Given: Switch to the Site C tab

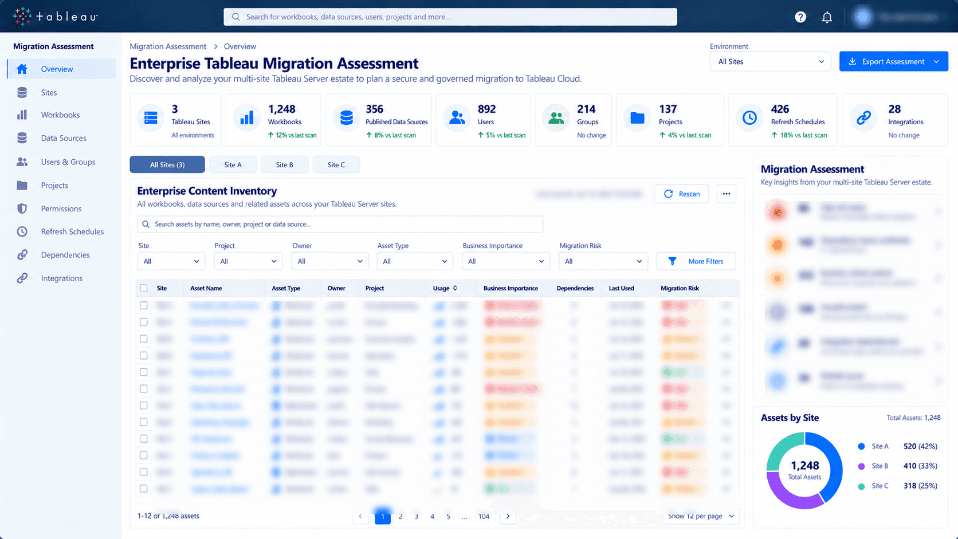Looking at the screenshot, I should coord(336,164).
